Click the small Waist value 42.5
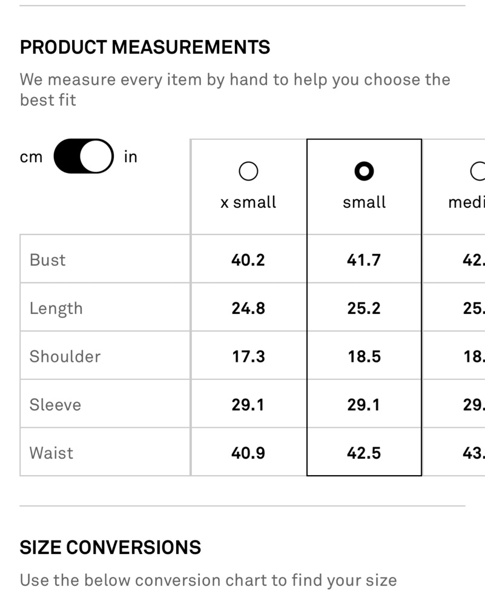485x606 pixels. pyautogui.click(x=364, y=453)
